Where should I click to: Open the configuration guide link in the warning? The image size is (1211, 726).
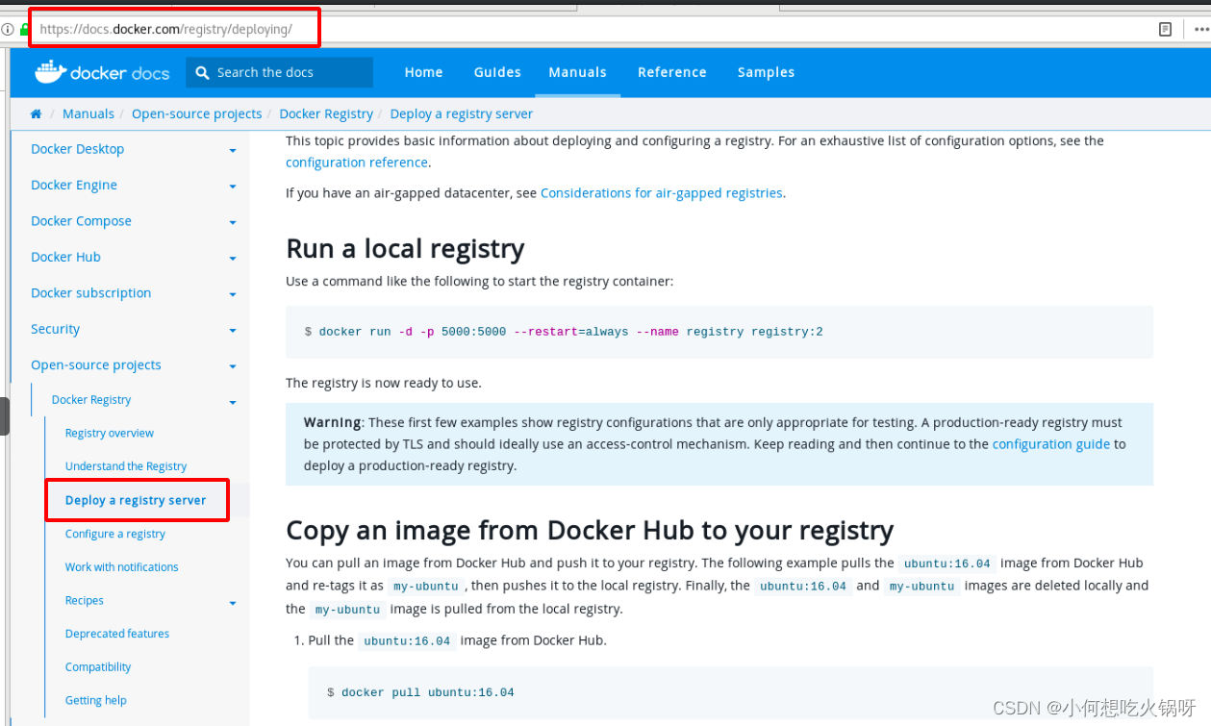click(1051, 444)
